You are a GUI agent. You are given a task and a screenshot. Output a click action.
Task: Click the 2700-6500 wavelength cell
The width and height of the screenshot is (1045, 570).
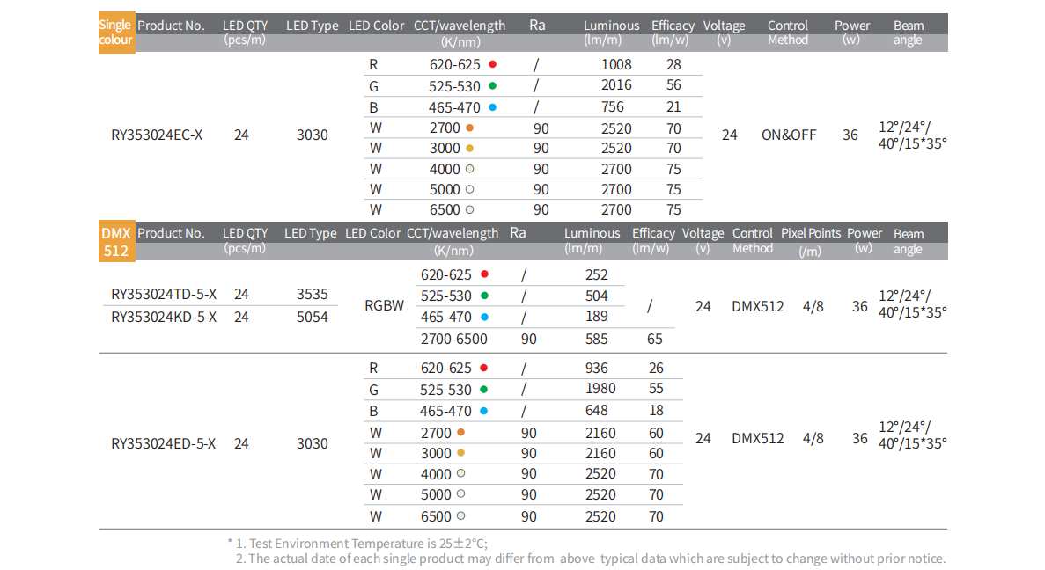pos(454,339)
